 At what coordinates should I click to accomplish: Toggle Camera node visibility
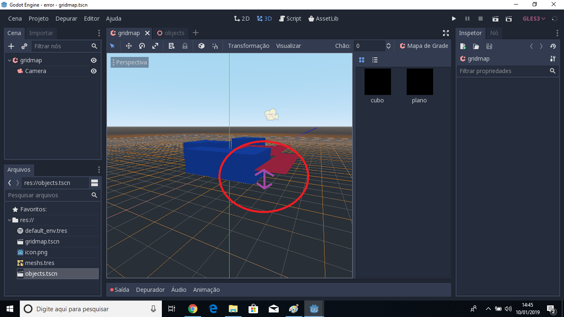[x=94, y=71]
